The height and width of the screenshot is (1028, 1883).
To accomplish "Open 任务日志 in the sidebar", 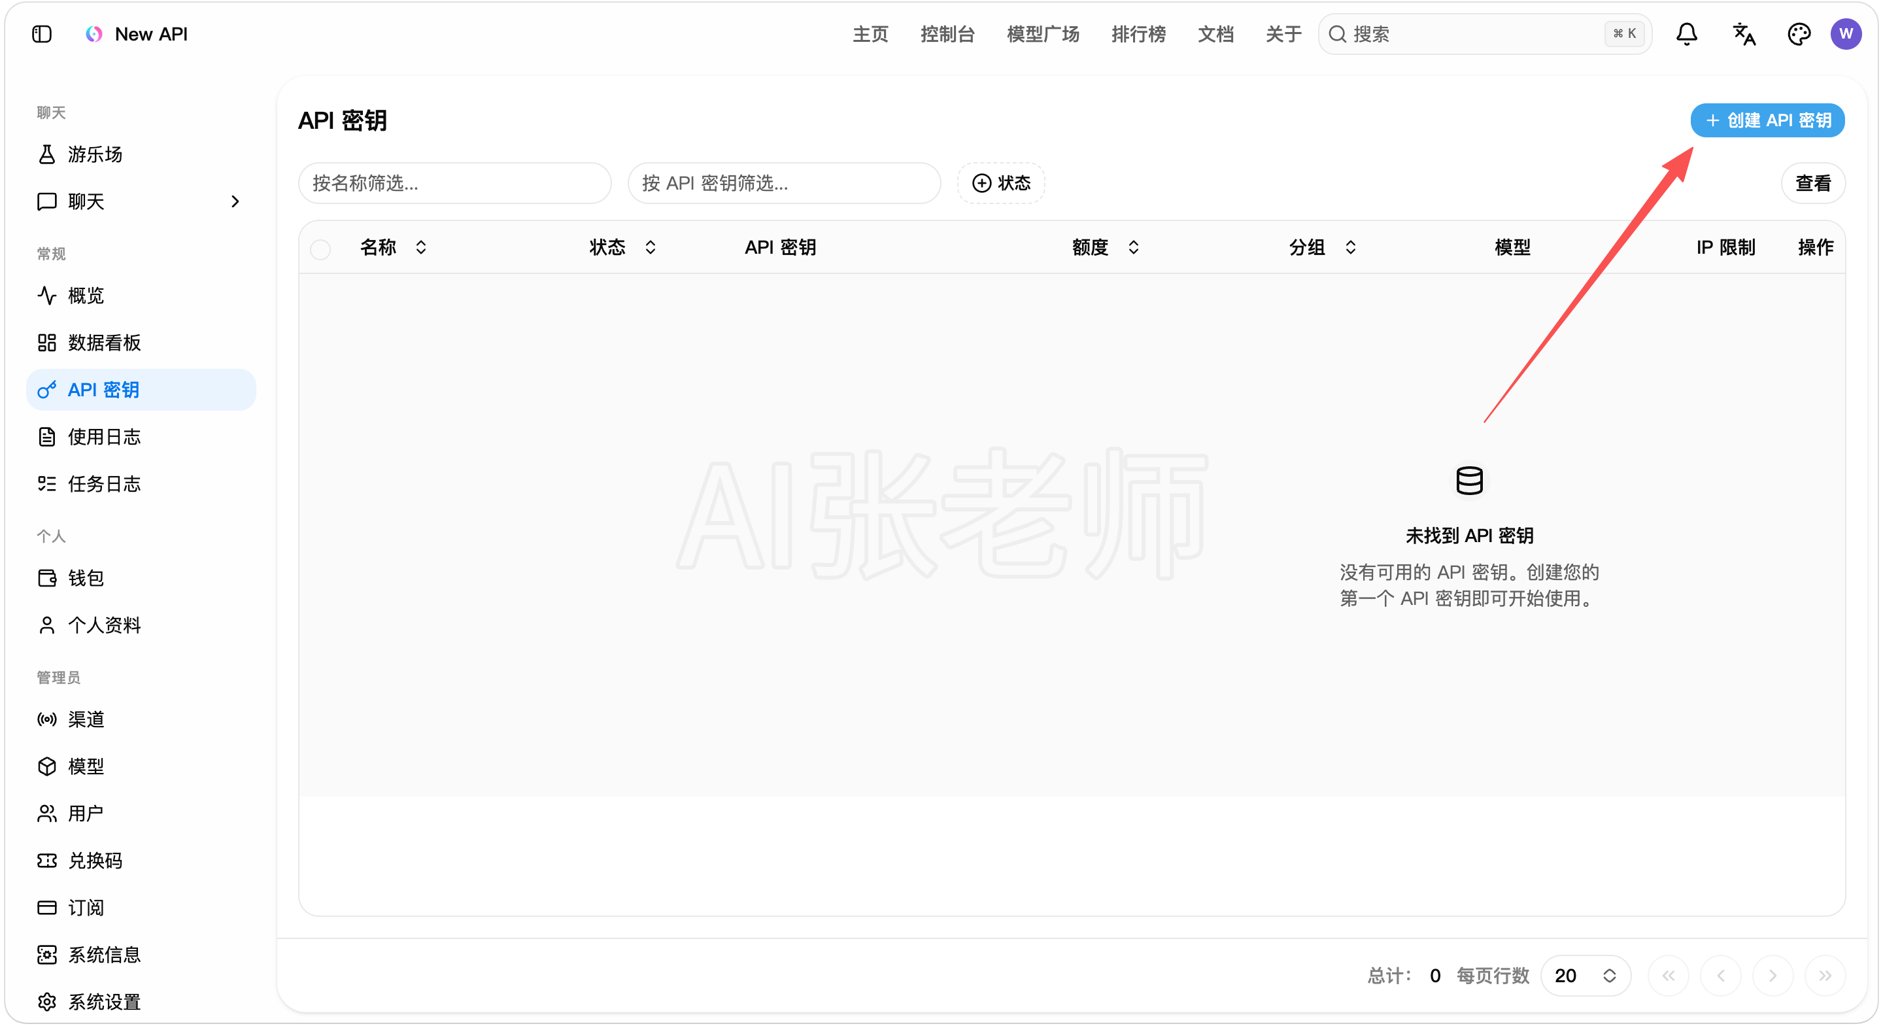I will coord(141,483).
